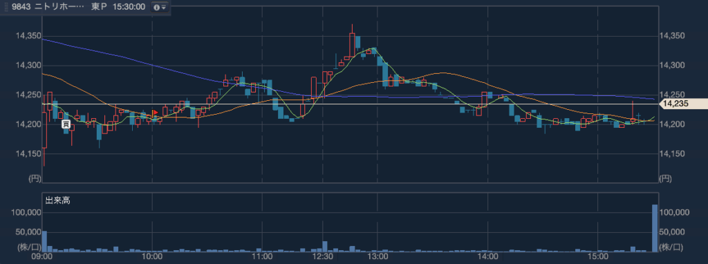This screenshot has width=708, height=264.
Task: Click the 10:00 time axis label
Action: pyautogui.click(x=153, y=257)
